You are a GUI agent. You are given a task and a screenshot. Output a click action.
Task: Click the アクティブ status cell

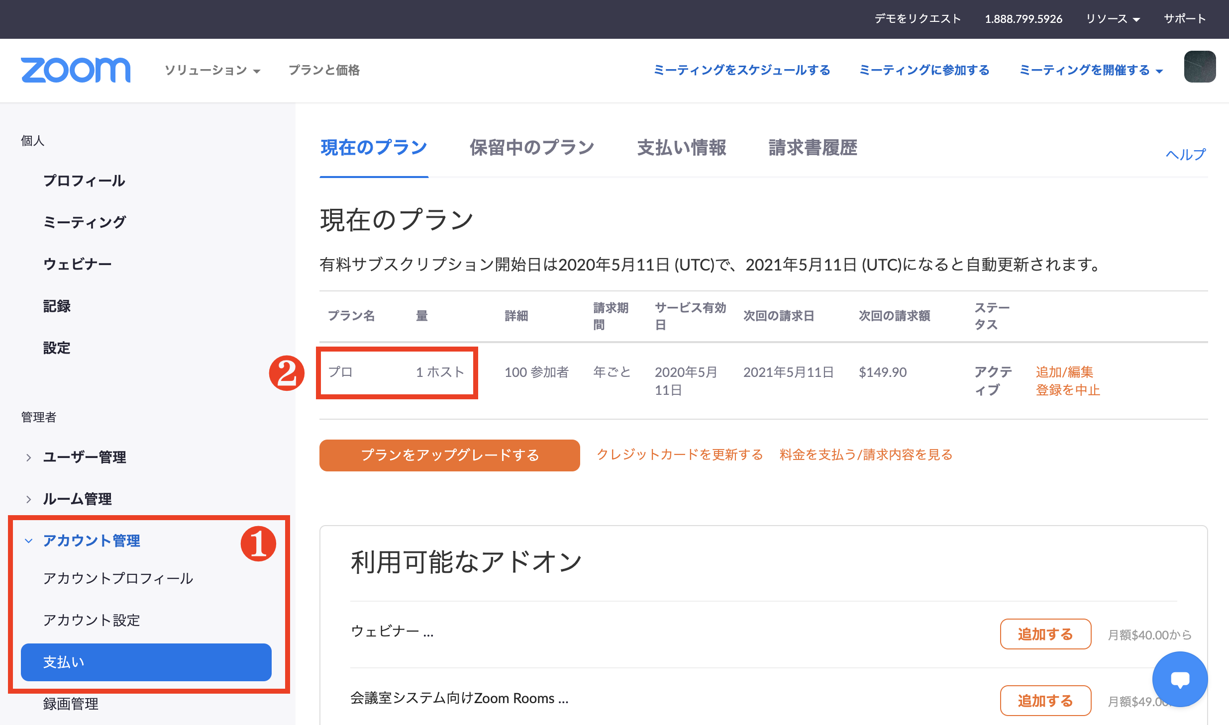(x=993, y=381)
